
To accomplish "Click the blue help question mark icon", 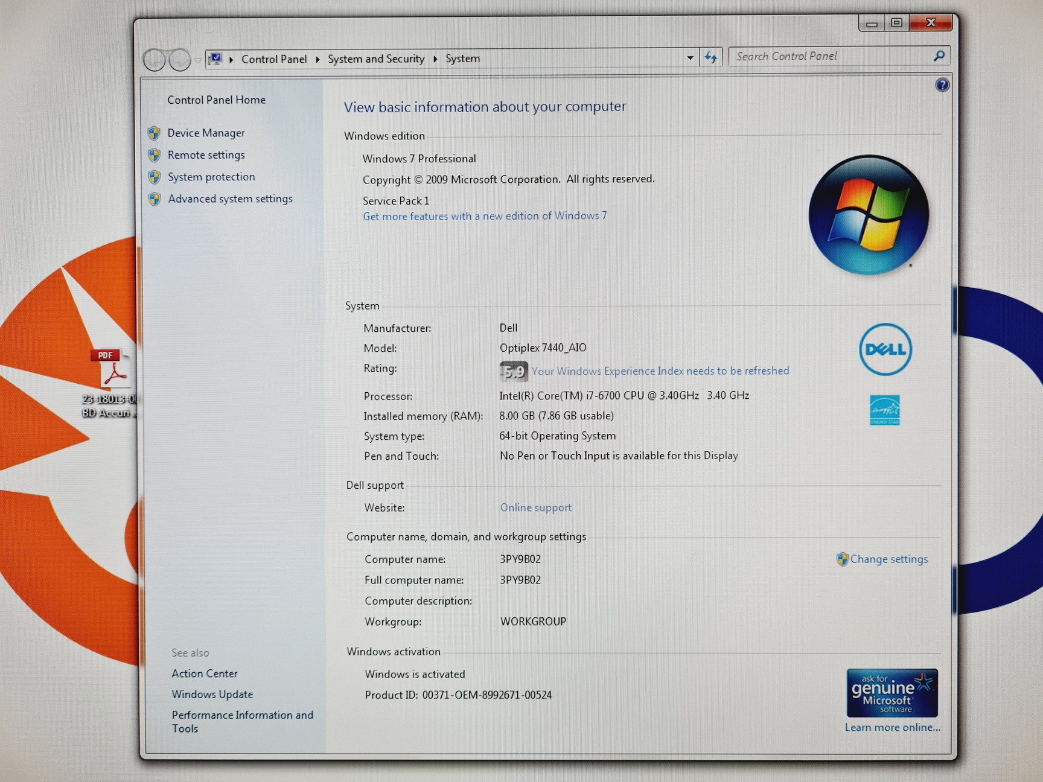I will click(x=942, y=85).
